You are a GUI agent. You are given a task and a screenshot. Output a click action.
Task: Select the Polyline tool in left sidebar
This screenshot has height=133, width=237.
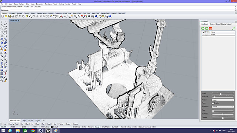point(2,25)
